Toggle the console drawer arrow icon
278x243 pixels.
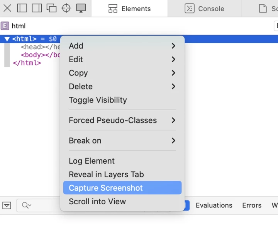coord(7,205)
